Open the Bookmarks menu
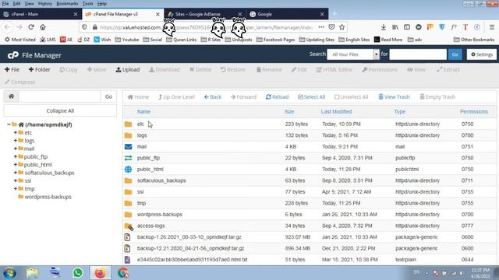This screenshot has height=280, width=499. 67,4
